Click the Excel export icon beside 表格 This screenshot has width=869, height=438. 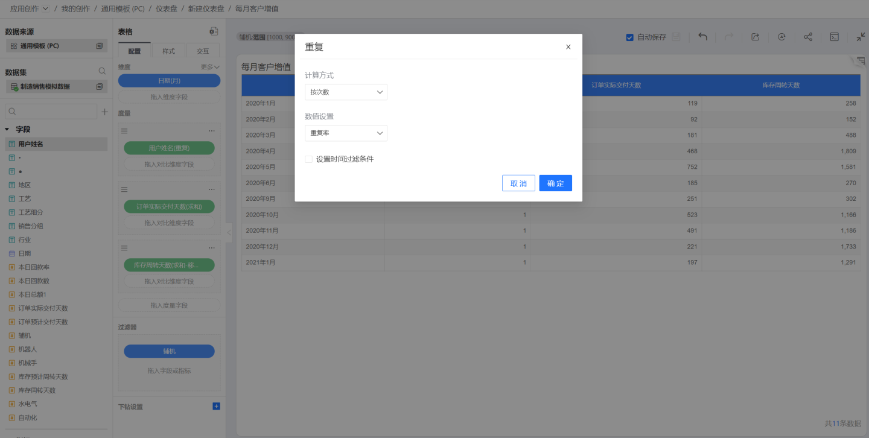tap(214, 31)
